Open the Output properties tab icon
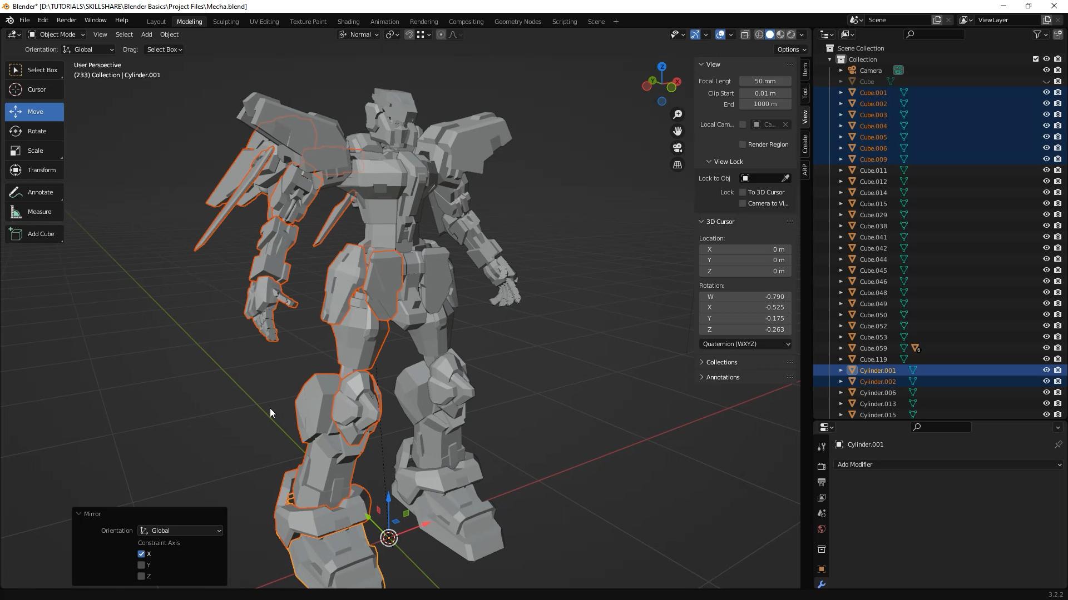1068x600 pixels. (822, 482)
